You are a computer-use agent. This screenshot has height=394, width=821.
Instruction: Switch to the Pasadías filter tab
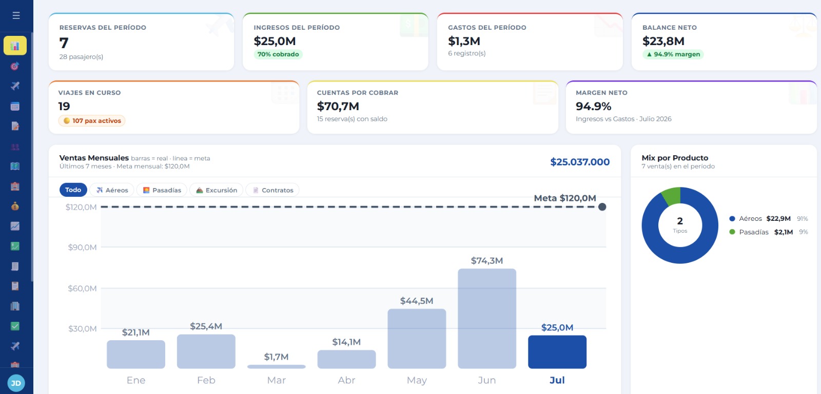162,190
